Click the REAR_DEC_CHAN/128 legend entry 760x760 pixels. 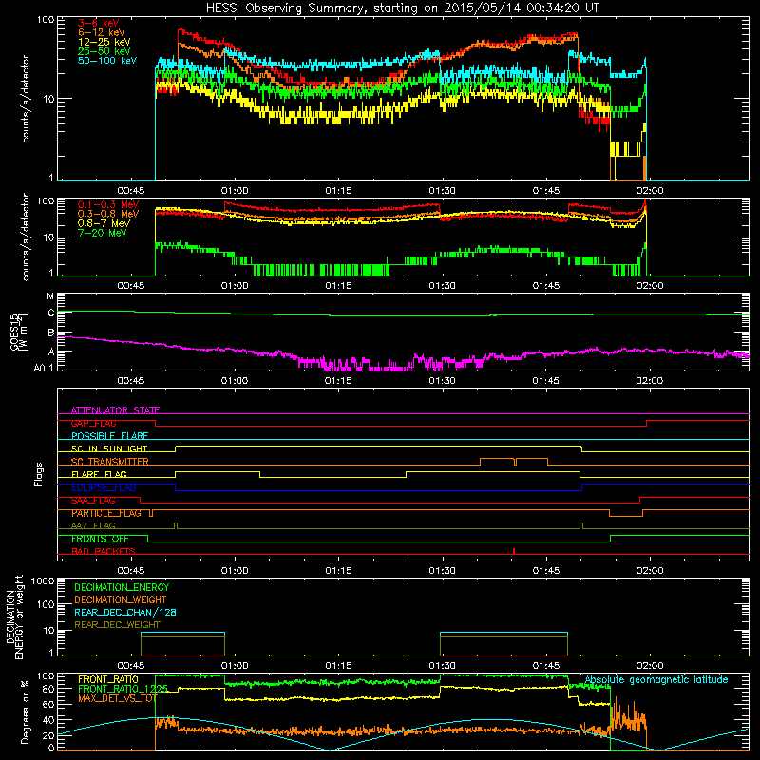(x=125, y=612)
